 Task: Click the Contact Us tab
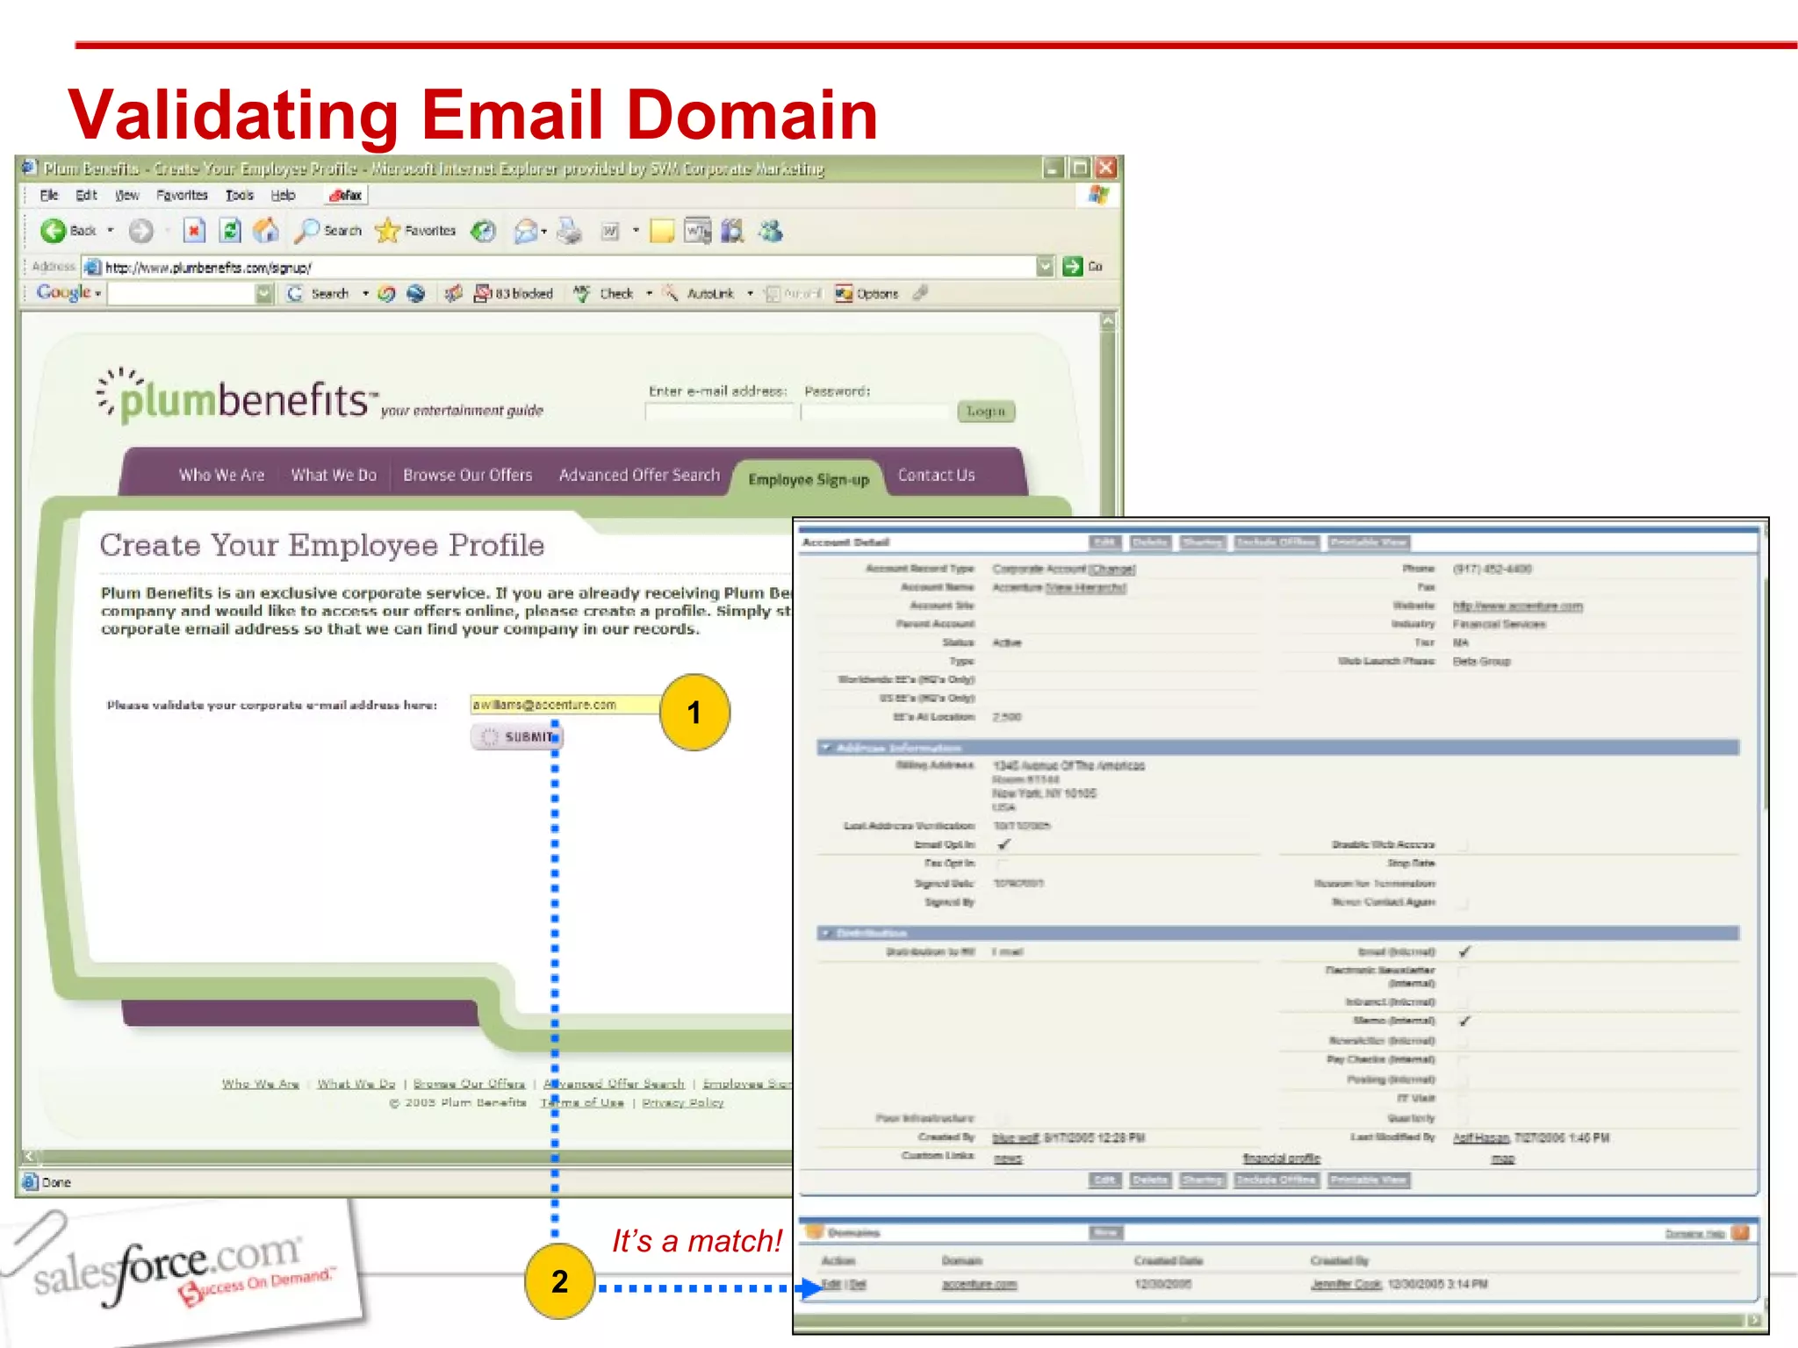(x=936, y=475)
